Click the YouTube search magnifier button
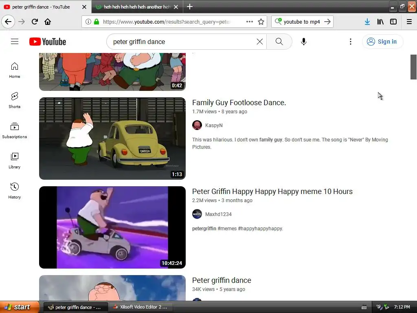417x313 pixels. click(x=279, y=42)
